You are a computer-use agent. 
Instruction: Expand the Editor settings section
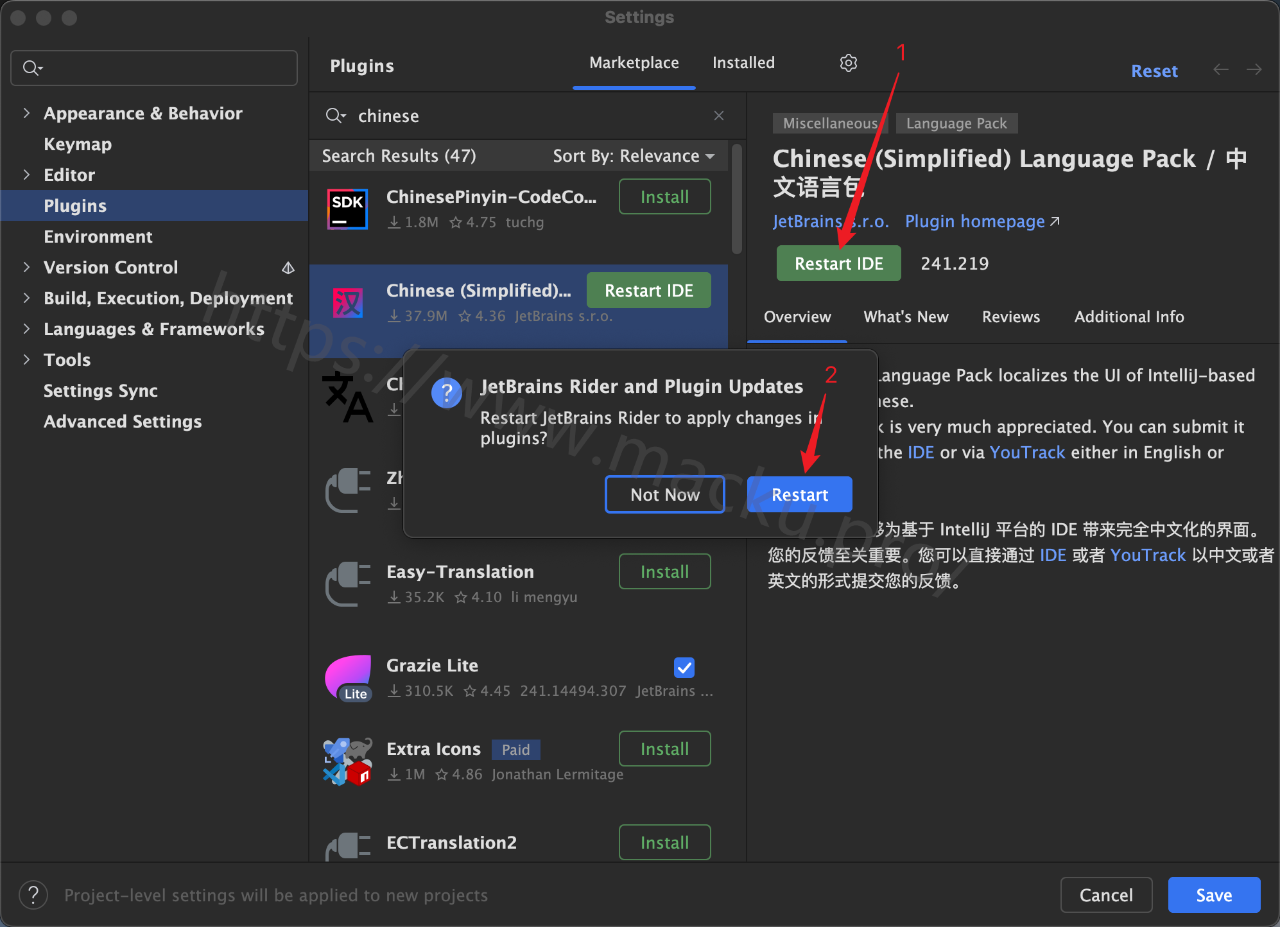click(x=26, y=175)
